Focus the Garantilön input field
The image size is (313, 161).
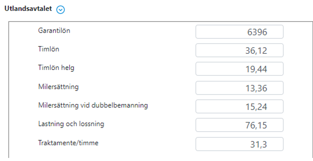tap(239, 32)
